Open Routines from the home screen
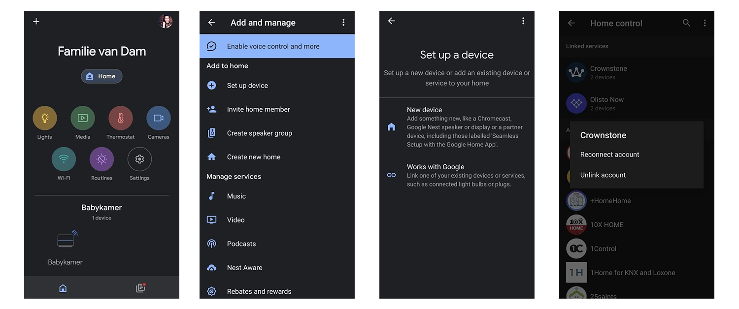 [101, 159]
